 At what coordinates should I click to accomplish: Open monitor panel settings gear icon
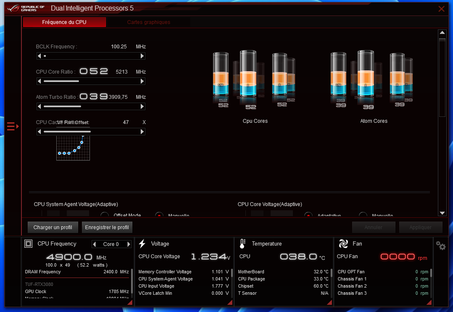tap(441, 246)
